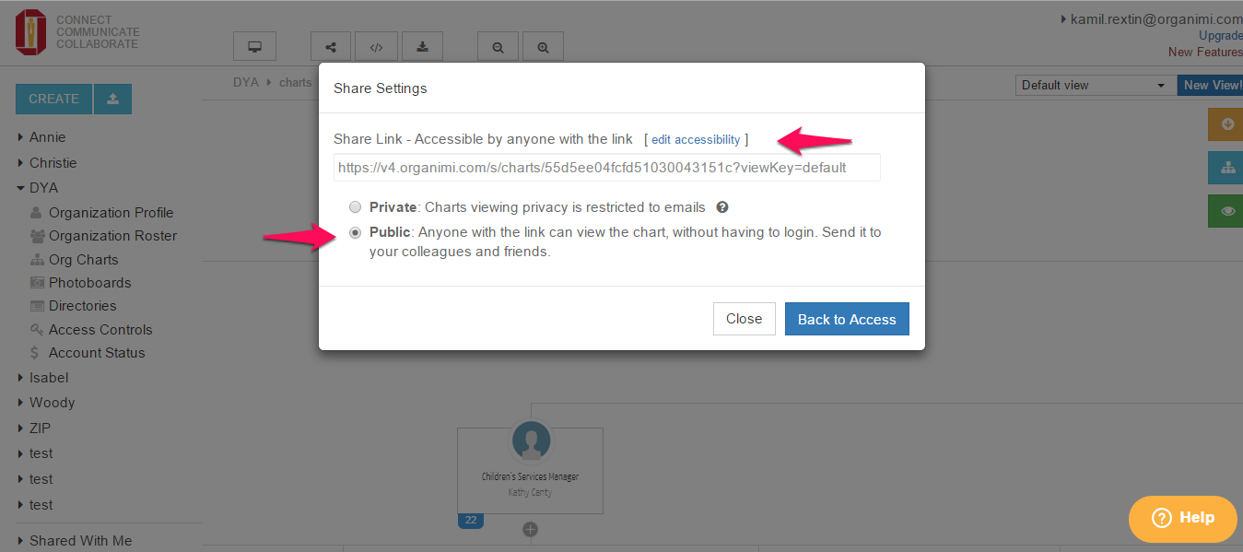Click the share icon in toolbar
This screenshot has width=1243, height=552.
331,47
